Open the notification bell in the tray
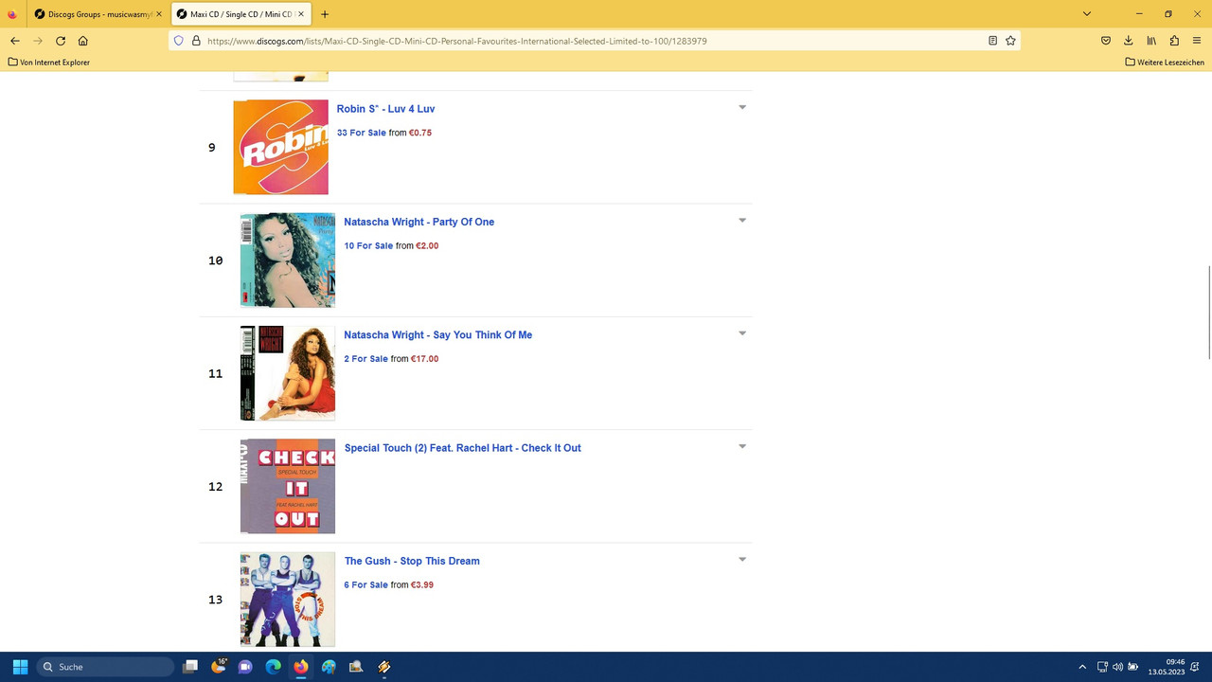 pyautogui.click(x=1197, y=667)
